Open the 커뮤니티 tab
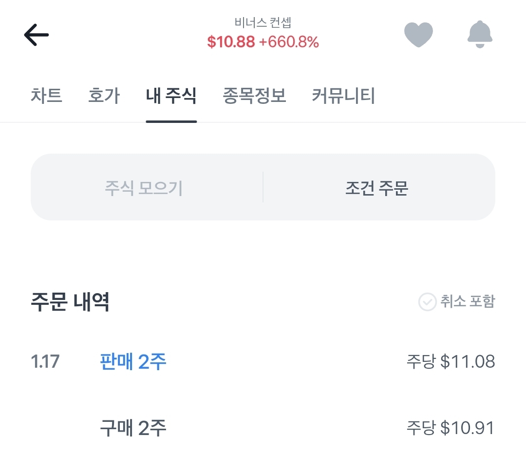Image resolution: width=526 pixels, height=456 pixels. pyautogui.click(x=343, y=96)
